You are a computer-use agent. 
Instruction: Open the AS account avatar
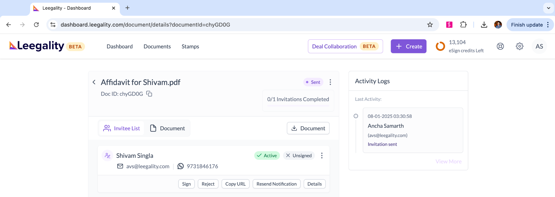[x=539, y=46]
